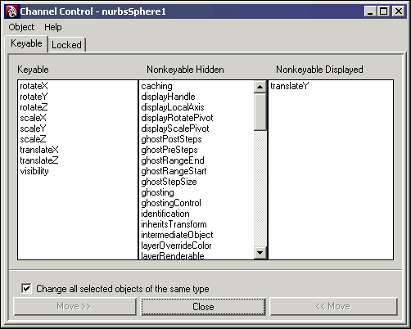Open the Help menu
Image resolution: width=411 pixels, height=329 pixels.
(x=53, y=27)
